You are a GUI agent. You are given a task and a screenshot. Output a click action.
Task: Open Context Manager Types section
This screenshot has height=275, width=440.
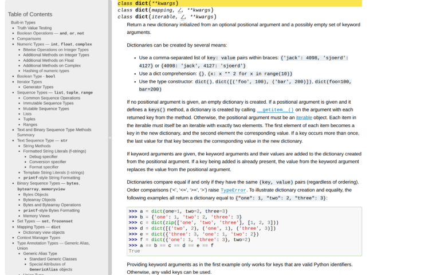[x=38, y=237]
